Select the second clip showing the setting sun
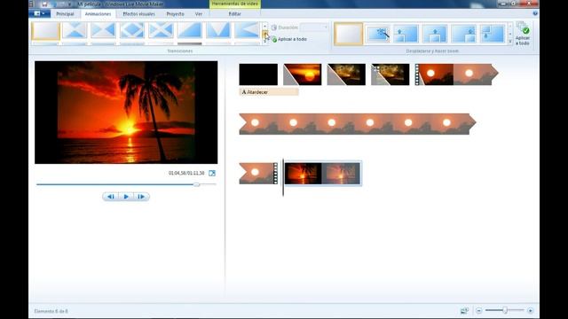 302,74
